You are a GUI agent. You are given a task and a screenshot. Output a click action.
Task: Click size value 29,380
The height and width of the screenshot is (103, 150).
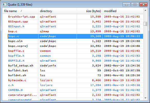[96, 36]
